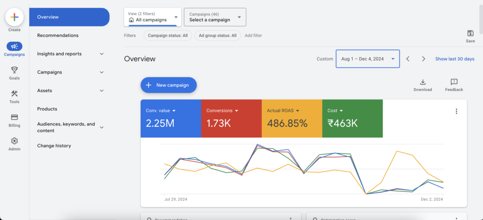The width and height of the screenshot is (483, 220).
Task: Click the Create plus icon
Action: click(x=14, y=17)
